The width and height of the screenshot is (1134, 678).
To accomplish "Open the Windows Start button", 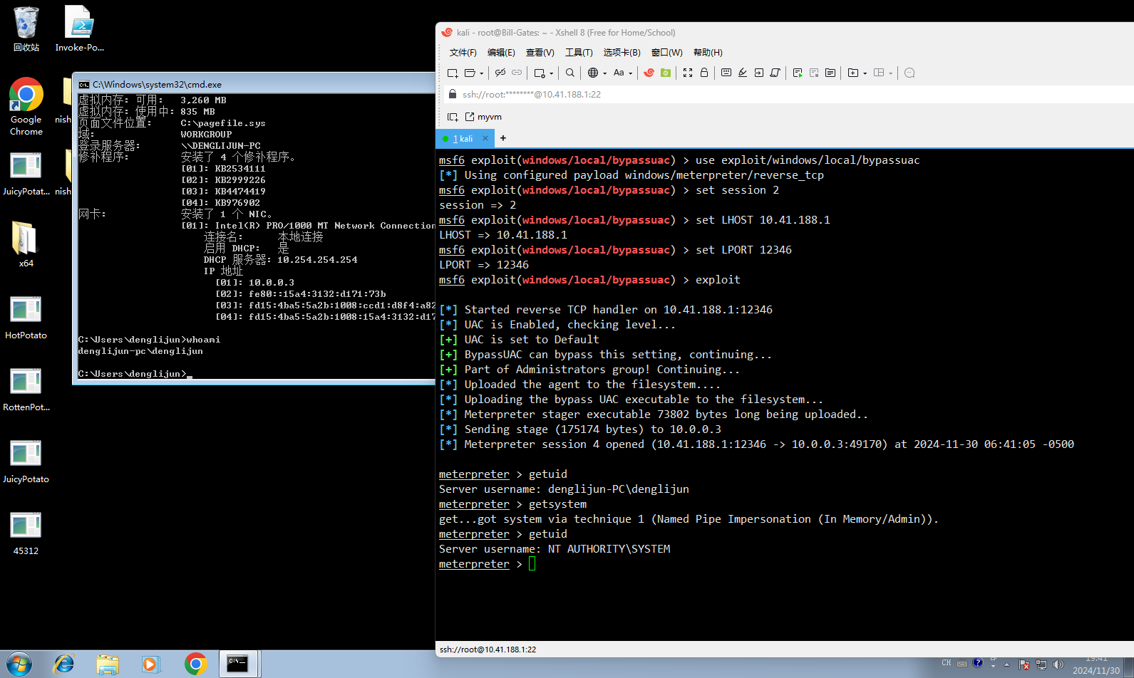I will pos(19,664).
